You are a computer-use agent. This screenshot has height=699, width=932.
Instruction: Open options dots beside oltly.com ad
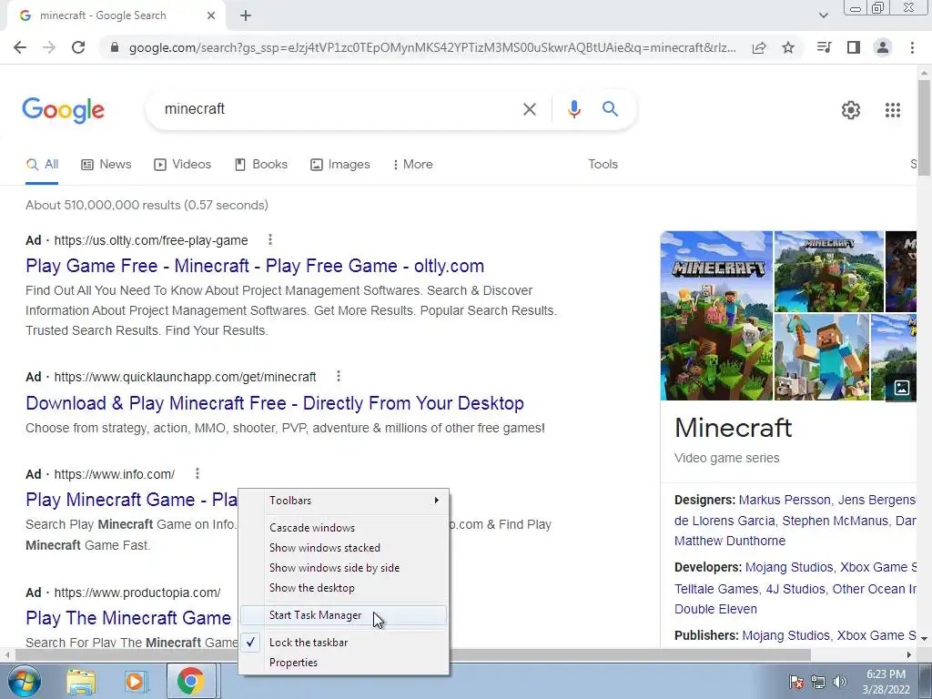click(x=269, y=239)
